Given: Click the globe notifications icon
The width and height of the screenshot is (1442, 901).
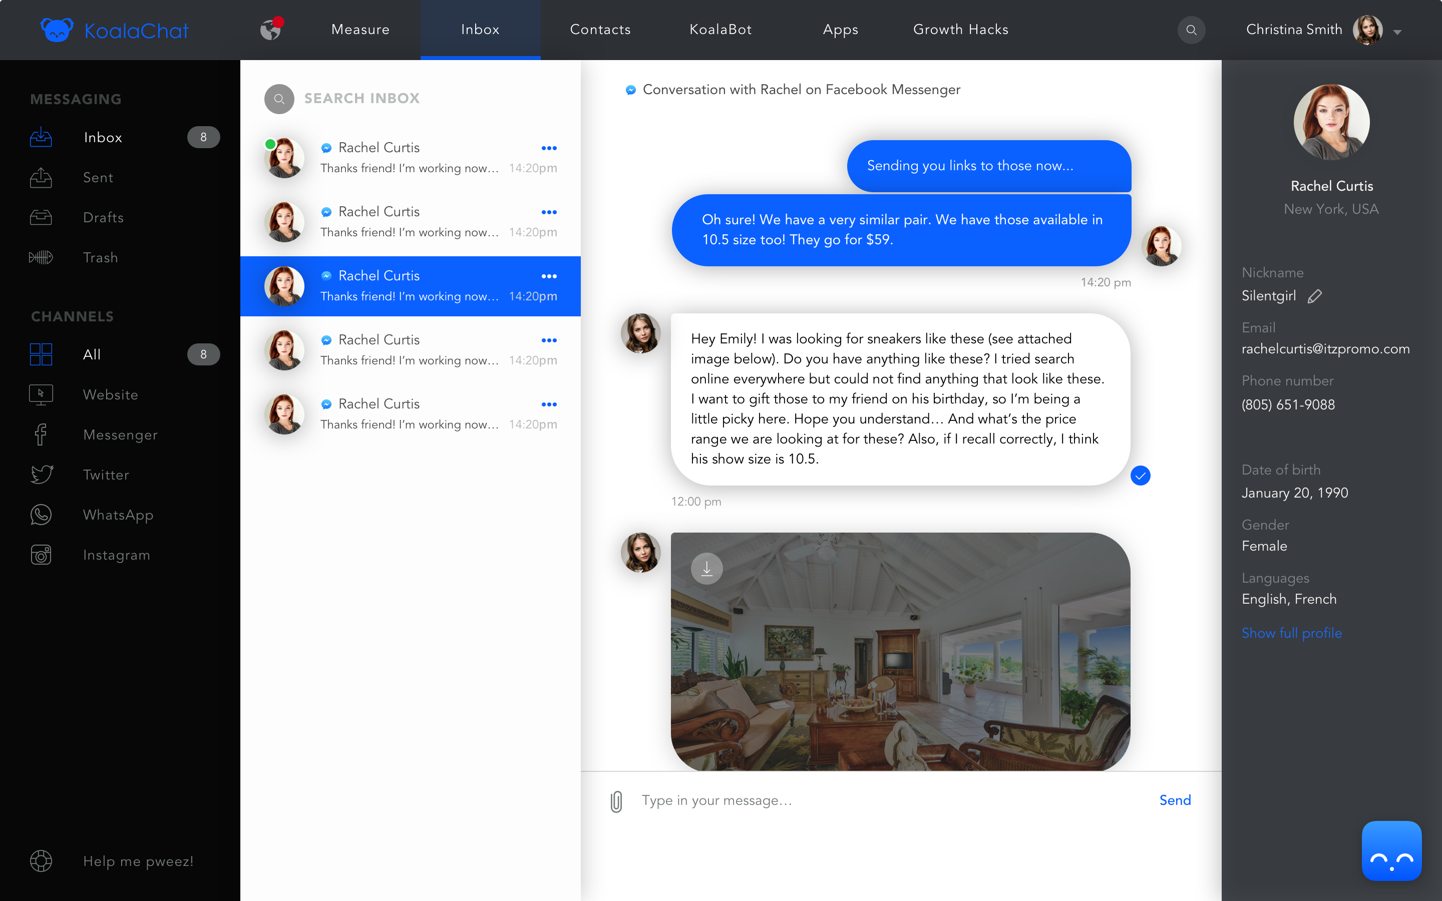Looking at the screenshot, I should point(271,29).
